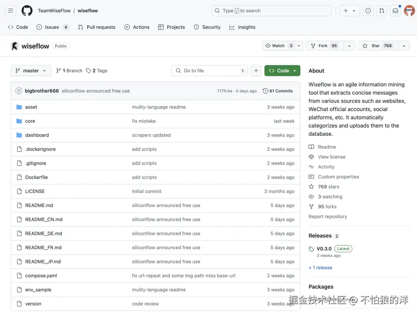
Task: Open the notifications inbox icon
Action: (395, 11)
